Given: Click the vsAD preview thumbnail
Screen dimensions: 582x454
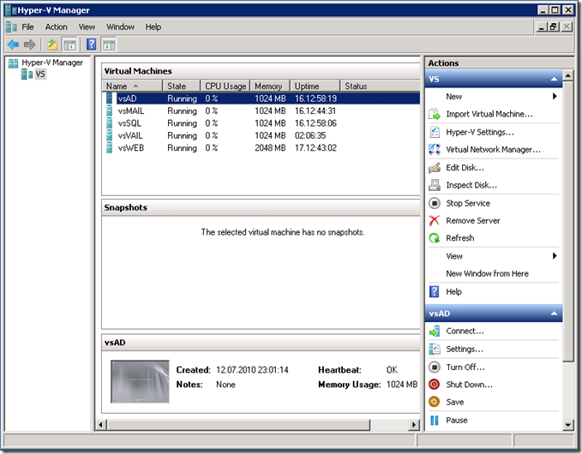Looking at the screenshot, I should pos(140,381).
